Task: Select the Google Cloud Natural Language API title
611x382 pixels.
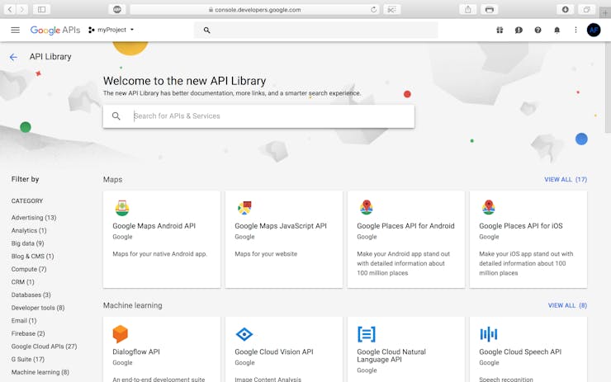Action: [x=391, y=356]
